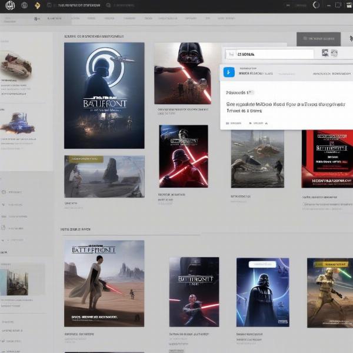This screenshot has height=353, width=353.
Task: Open the blue Darth Vader poster
Action: click(x=263, y=292)
